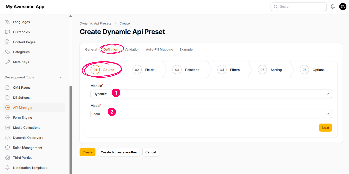
Task: Switch to the Auto-Fill Mapping tab
Action: [x=159, y=50]
